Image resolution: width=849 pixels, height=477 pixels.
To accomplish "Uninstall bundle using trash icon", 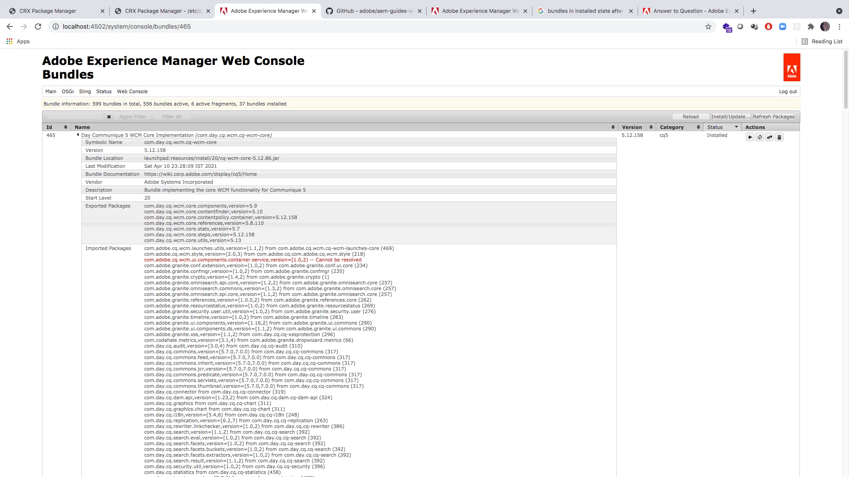I will pos(779,137).
